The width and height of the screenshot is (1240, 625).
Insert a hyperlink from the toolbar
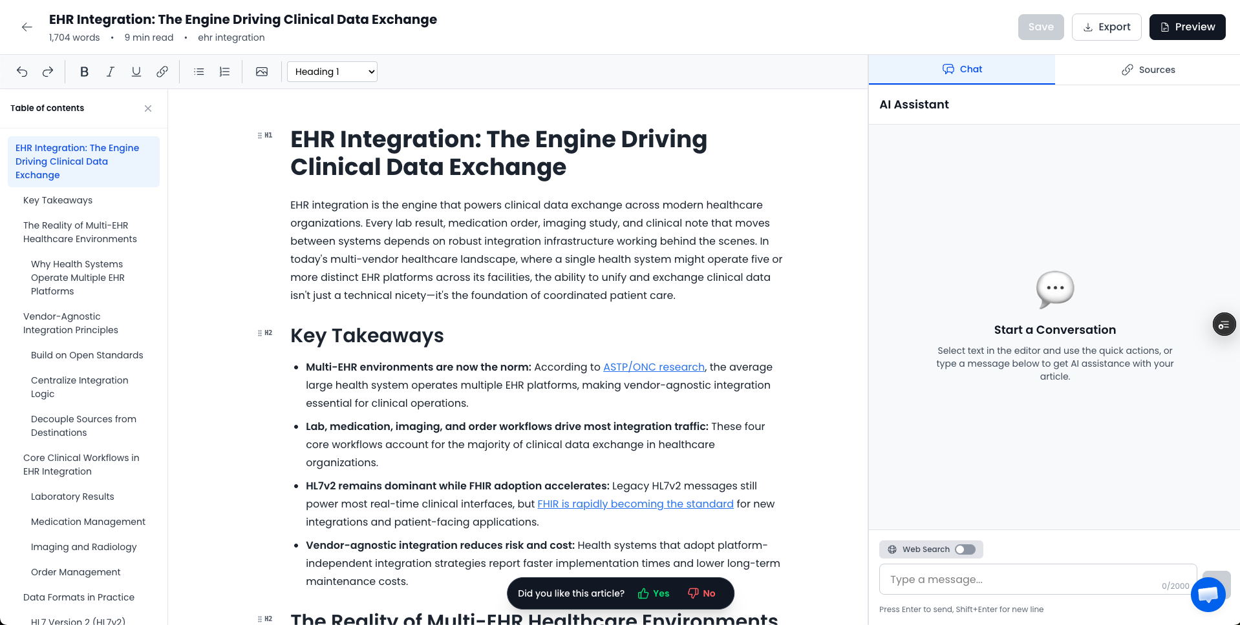162,72
